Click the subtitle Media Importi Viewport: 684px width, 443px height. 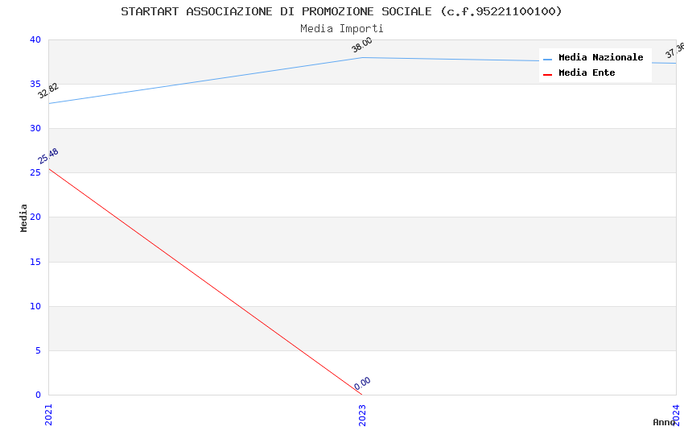coord(341,29)
